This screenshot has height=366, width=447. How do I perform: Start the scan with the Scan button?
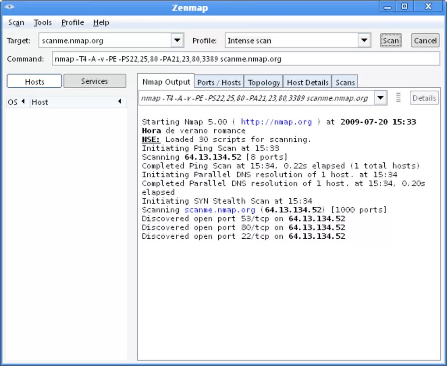pyautogui.click(x=390, y=40)
